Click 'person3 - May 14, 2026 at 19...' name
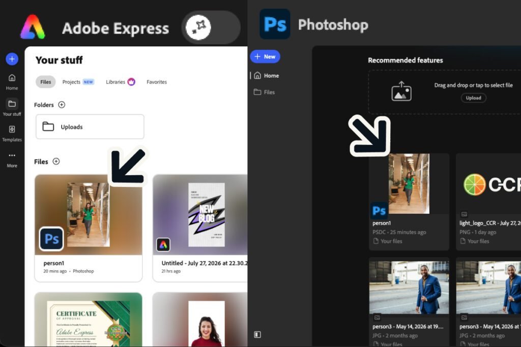This screenshot has width=521, height=347. click(x=408, y=327)
